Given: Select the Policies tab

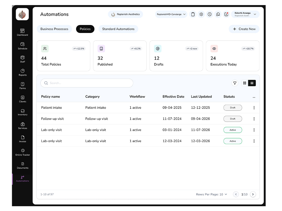Looking at the screenshot, I should 85,29.
